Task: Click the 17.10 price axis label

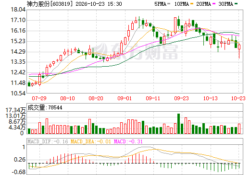Action: pos(18,20)
